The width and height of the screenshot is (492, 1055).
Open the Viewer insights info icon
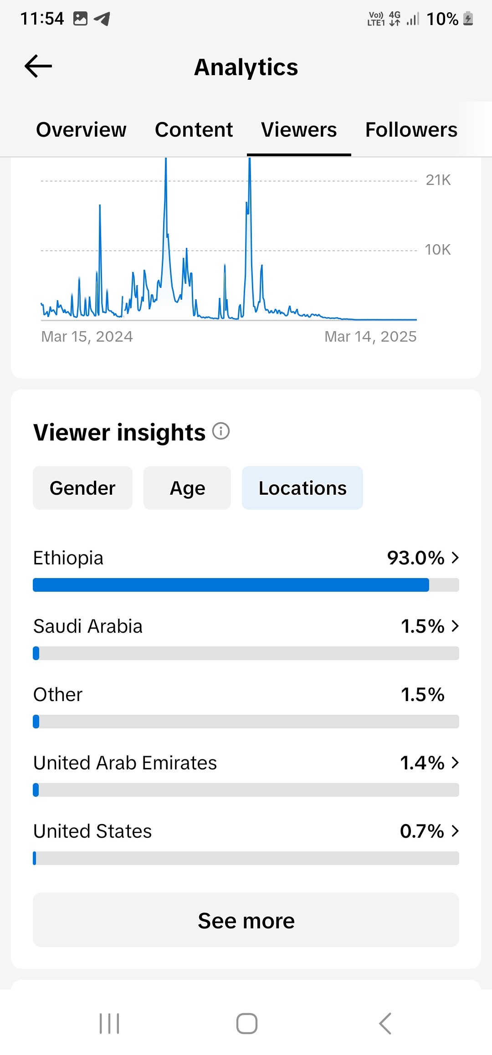[x=221, y=431]
